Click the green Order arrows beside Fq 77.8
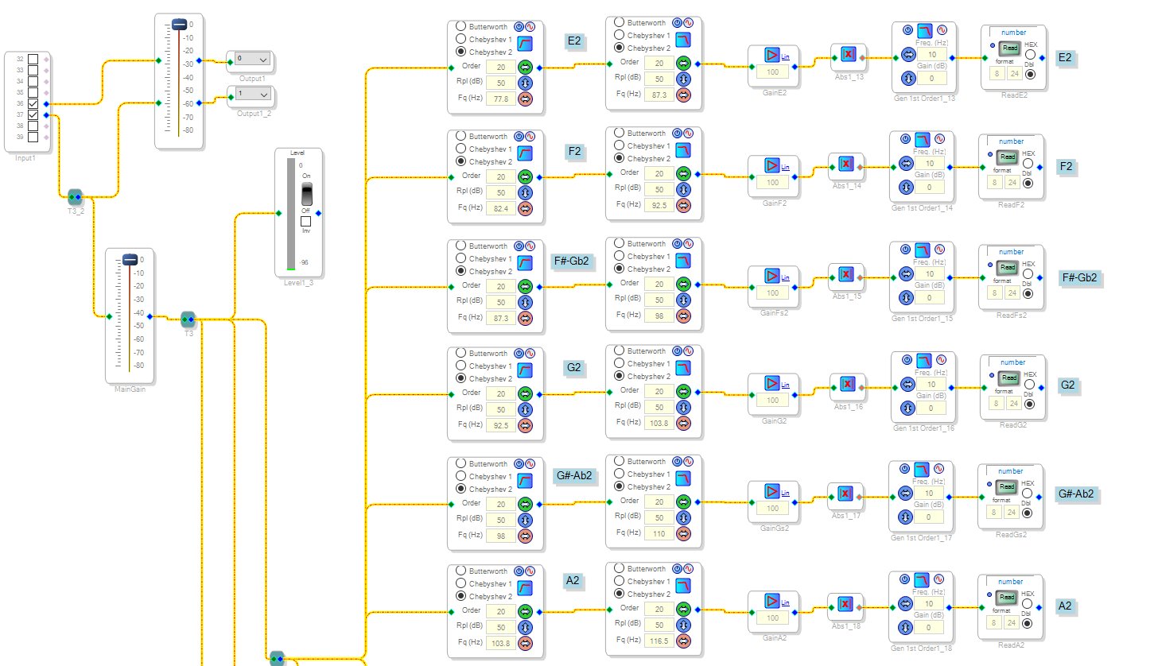The width and height of the screenshot is (1158, 666). 525,68
